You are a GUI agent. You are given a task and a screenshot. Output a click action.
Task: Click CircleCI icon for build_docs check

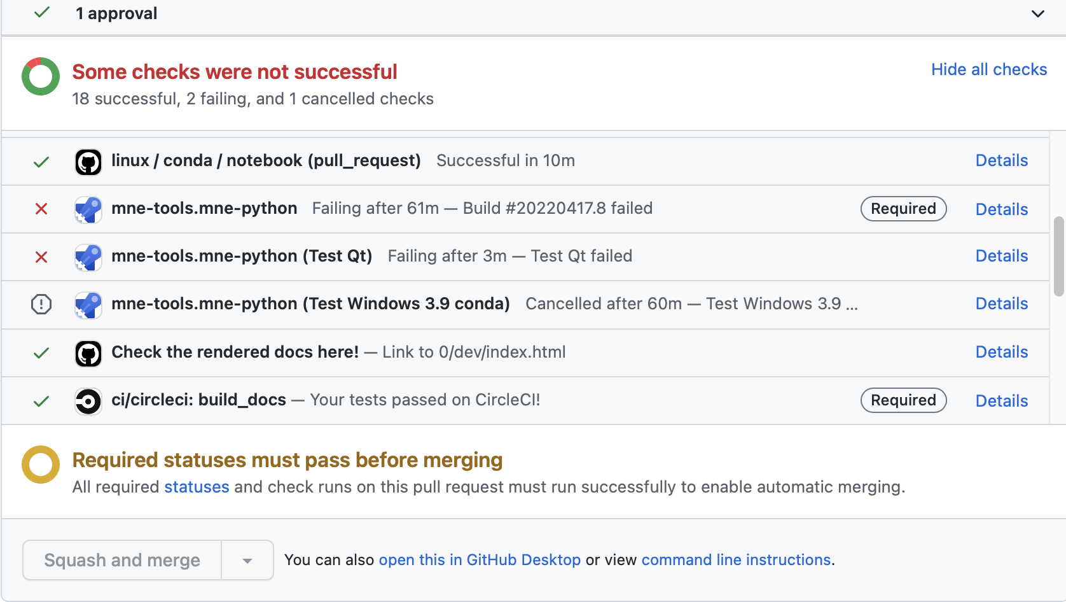click(x=88, y=401)
